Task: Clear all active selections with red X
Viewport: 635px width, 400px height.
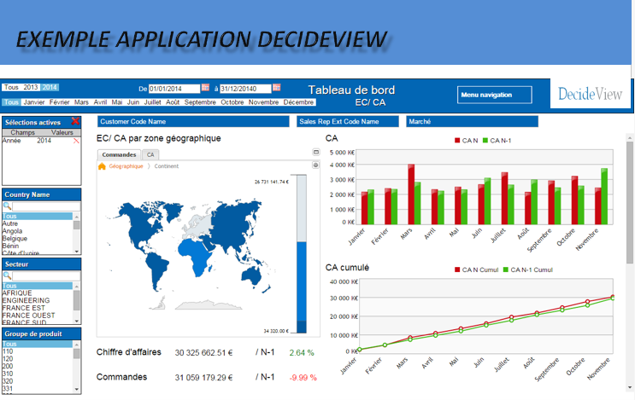Action: tap(76, 122)
